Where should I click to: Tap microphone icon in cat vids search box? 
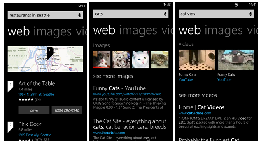click(250, 14)
